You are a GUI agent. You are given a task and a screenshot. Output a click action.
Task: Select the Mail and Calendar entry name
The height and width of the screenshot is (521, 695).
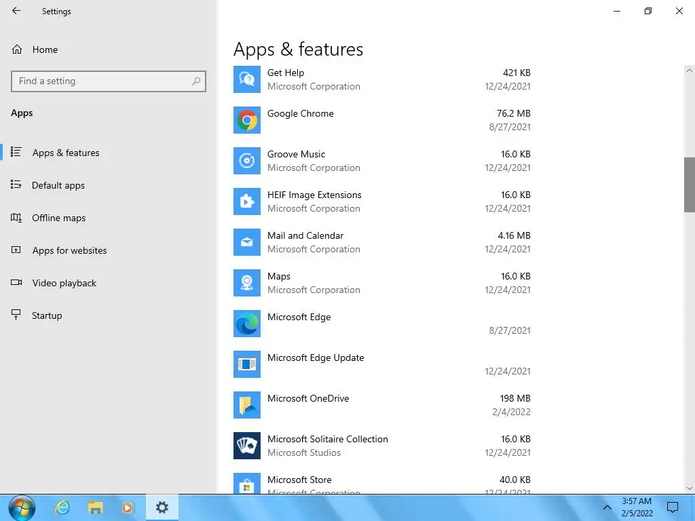pyautogui.click(x=305, y=235)
